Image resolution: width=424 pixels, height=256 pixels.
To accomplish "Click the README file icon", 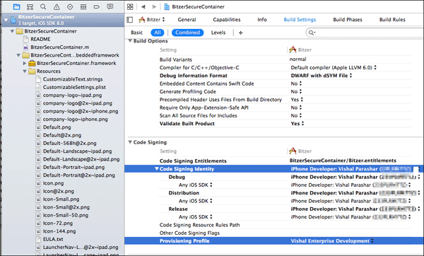I will (x=25, y=39).
